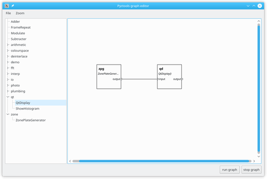Click the colourspace label in tree
267x179 pixels.
(20, 51)
